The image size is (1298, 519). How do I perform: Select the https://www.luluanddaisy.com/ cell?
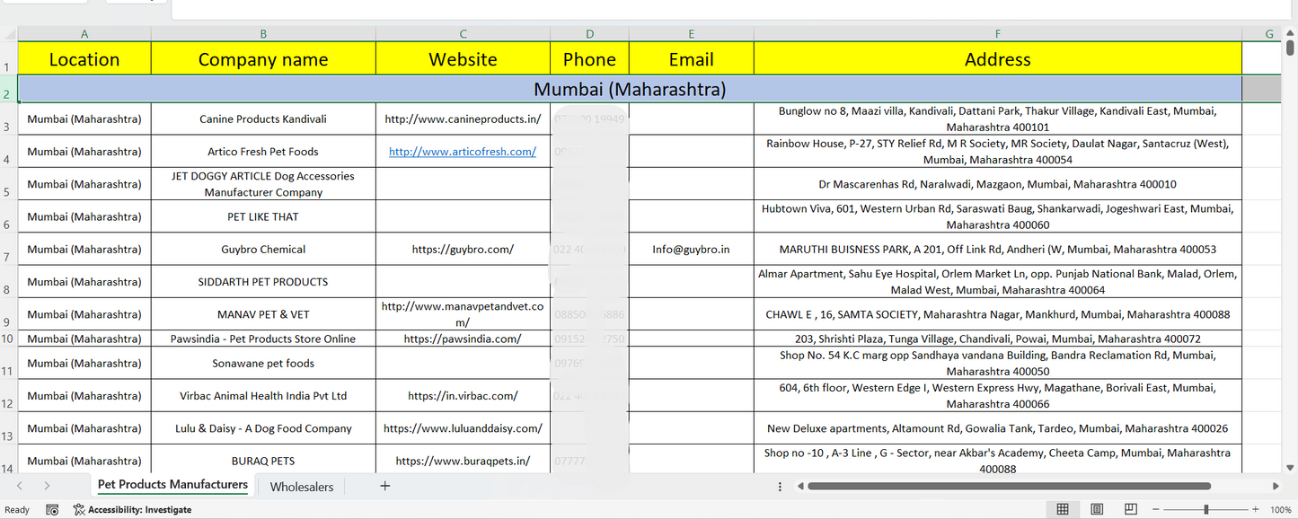click(x=464, y=428)
